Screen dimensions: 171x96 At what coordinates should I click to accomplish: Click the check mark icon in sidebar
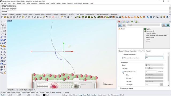pos(5,70)
